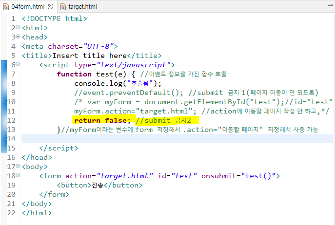
Task: Click the 04form.html file icon
Action: coord(6,7)
